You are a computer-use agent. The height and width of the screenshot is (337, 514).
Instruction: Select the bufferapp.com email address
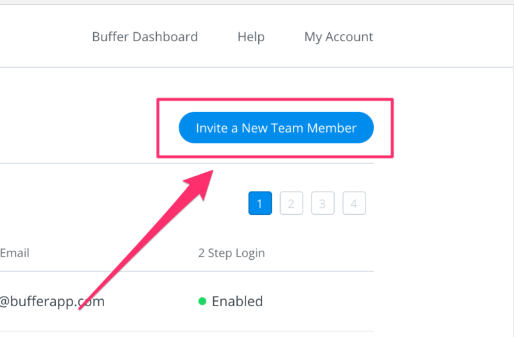click(51, 301)
